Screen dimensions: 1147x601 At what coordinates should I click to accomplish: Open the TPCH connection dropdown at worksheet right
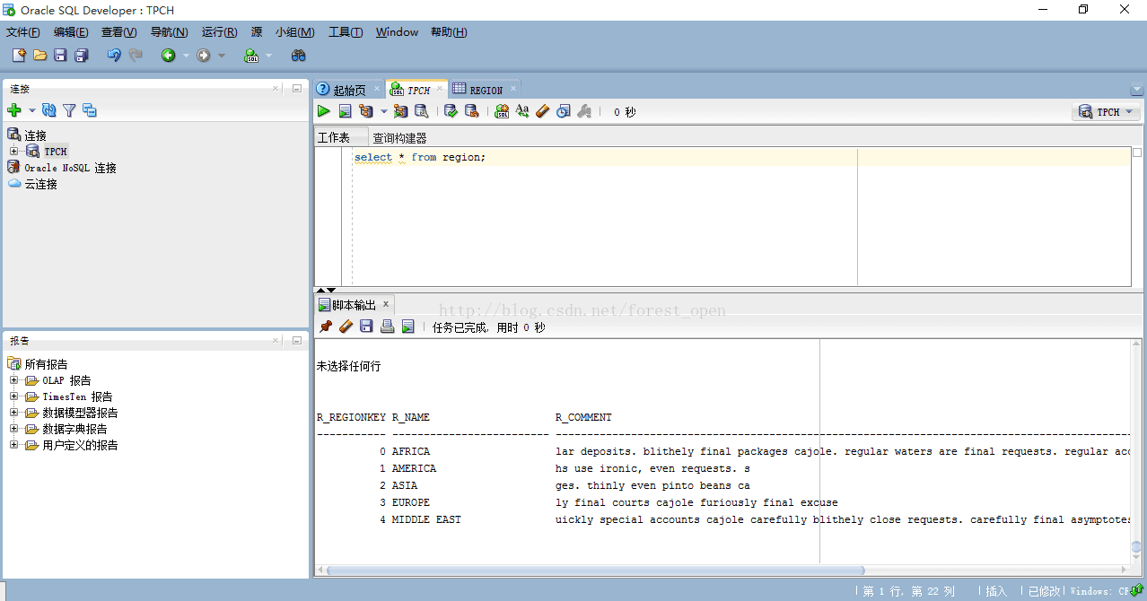pos(1106,112)
